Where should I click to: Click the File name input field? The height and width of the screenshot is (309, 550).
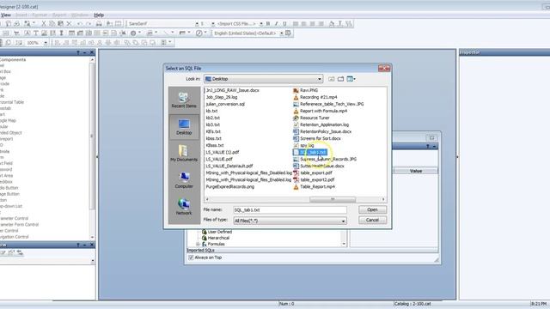click(x=290, y=209)
